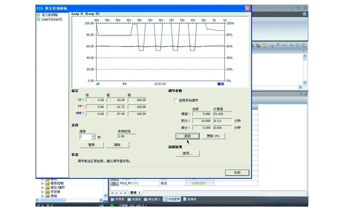Open the 数据块 tab
The width and height of the screenshot is (342, 210).
pos(190,199)
